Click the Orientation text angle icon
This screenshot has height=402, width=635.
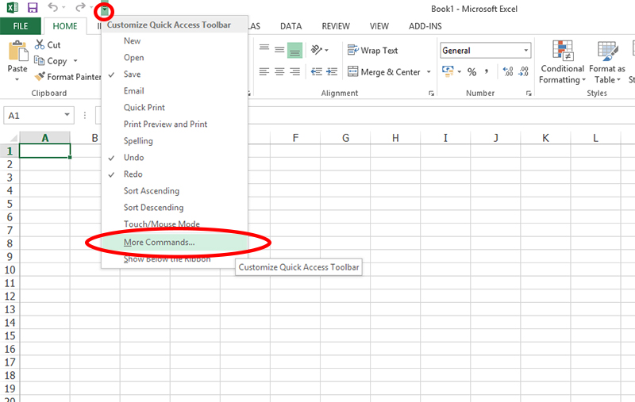(x=317, y=50)
